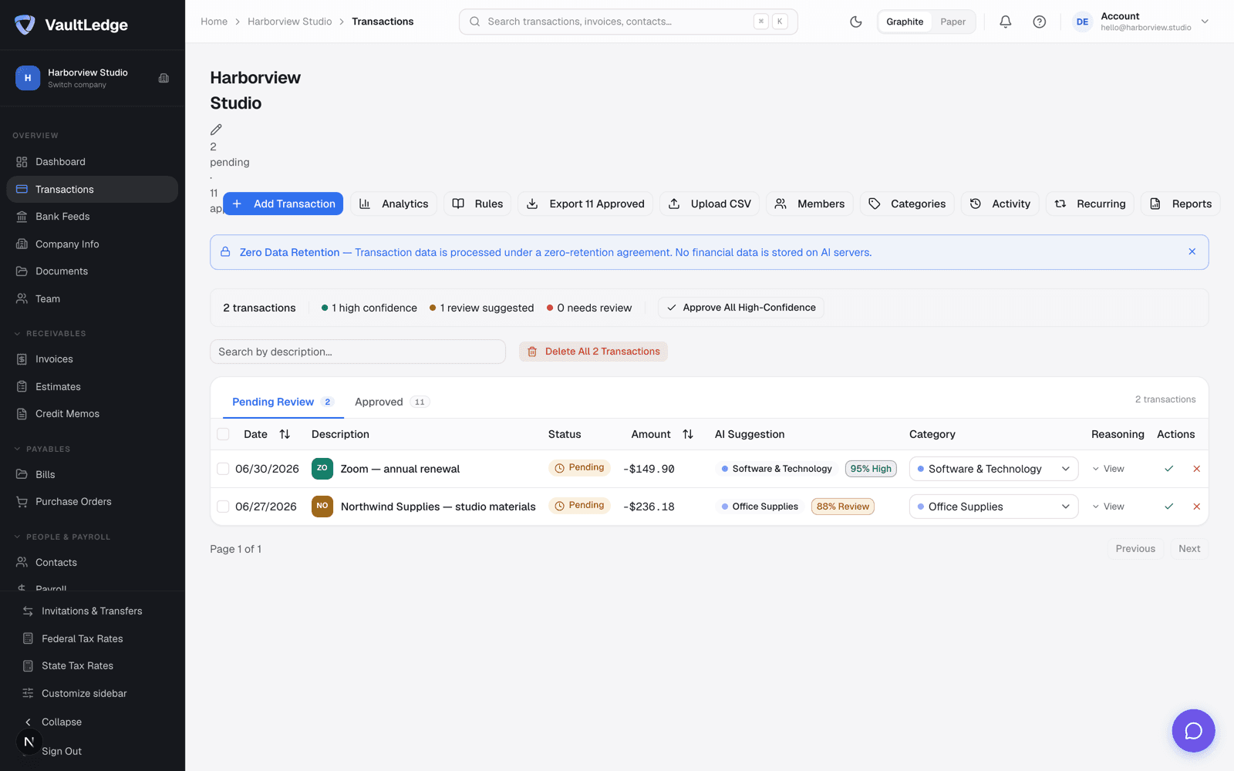The height and width of the screenshot is (771, 1234).
Task: Switch theme to Paper
Action: click(x=952, y=22)
